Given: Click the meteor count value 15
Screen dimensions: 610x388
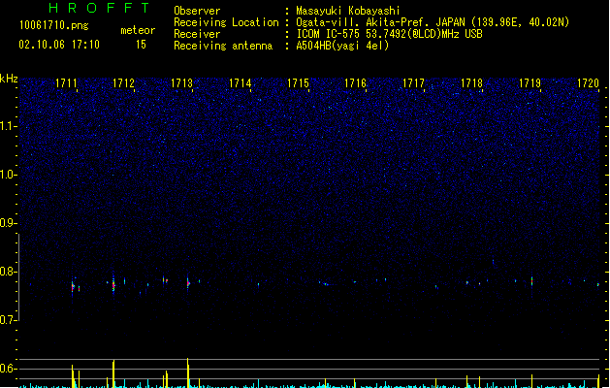Looking at the screenshot, I should click(141, 45).
